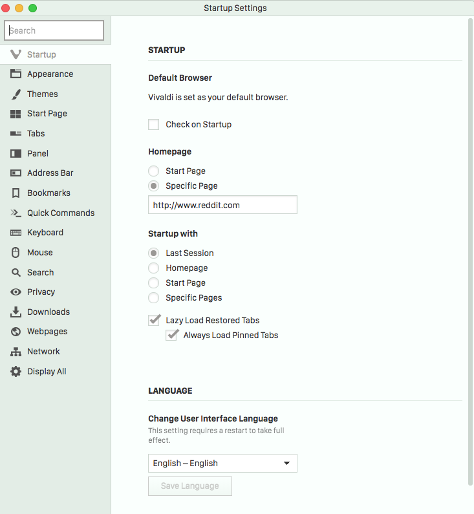This screenshot has height=514, width=474.
Task: Click the Privacy eye icon
Action: (16, 292)
